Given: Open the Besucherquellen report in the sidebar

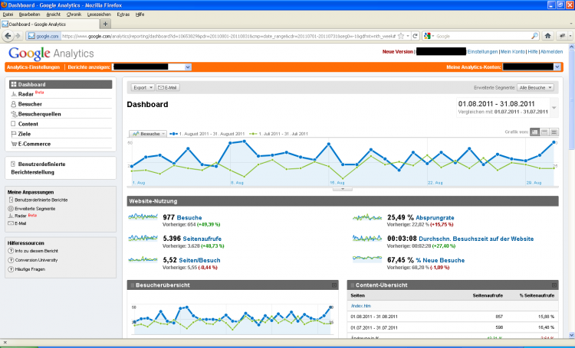Looking at the screenshot, I should tap(39, 114).
